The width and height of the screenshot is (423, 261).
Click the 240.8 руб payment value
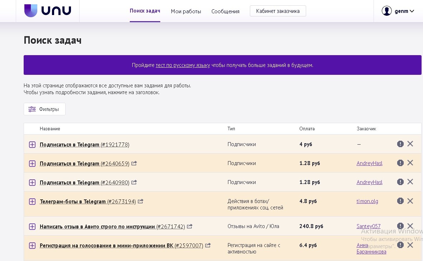[311, 226]
